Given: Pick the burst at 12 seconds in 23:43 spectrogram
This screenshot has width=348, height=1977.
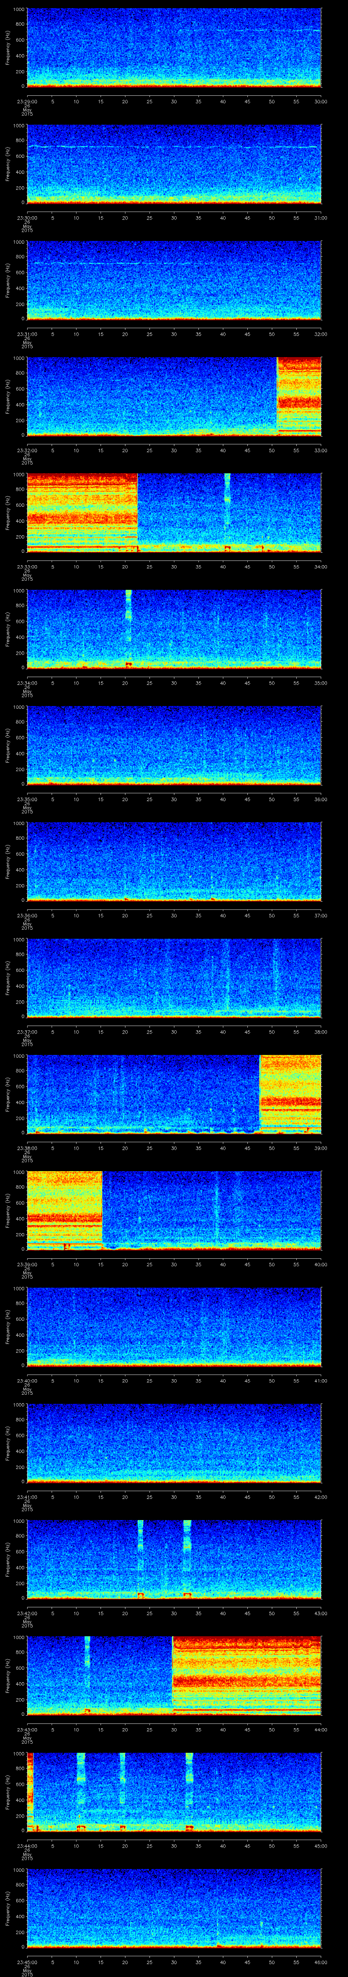Looking at the screenshot, I should click(x=87, y=1675).
